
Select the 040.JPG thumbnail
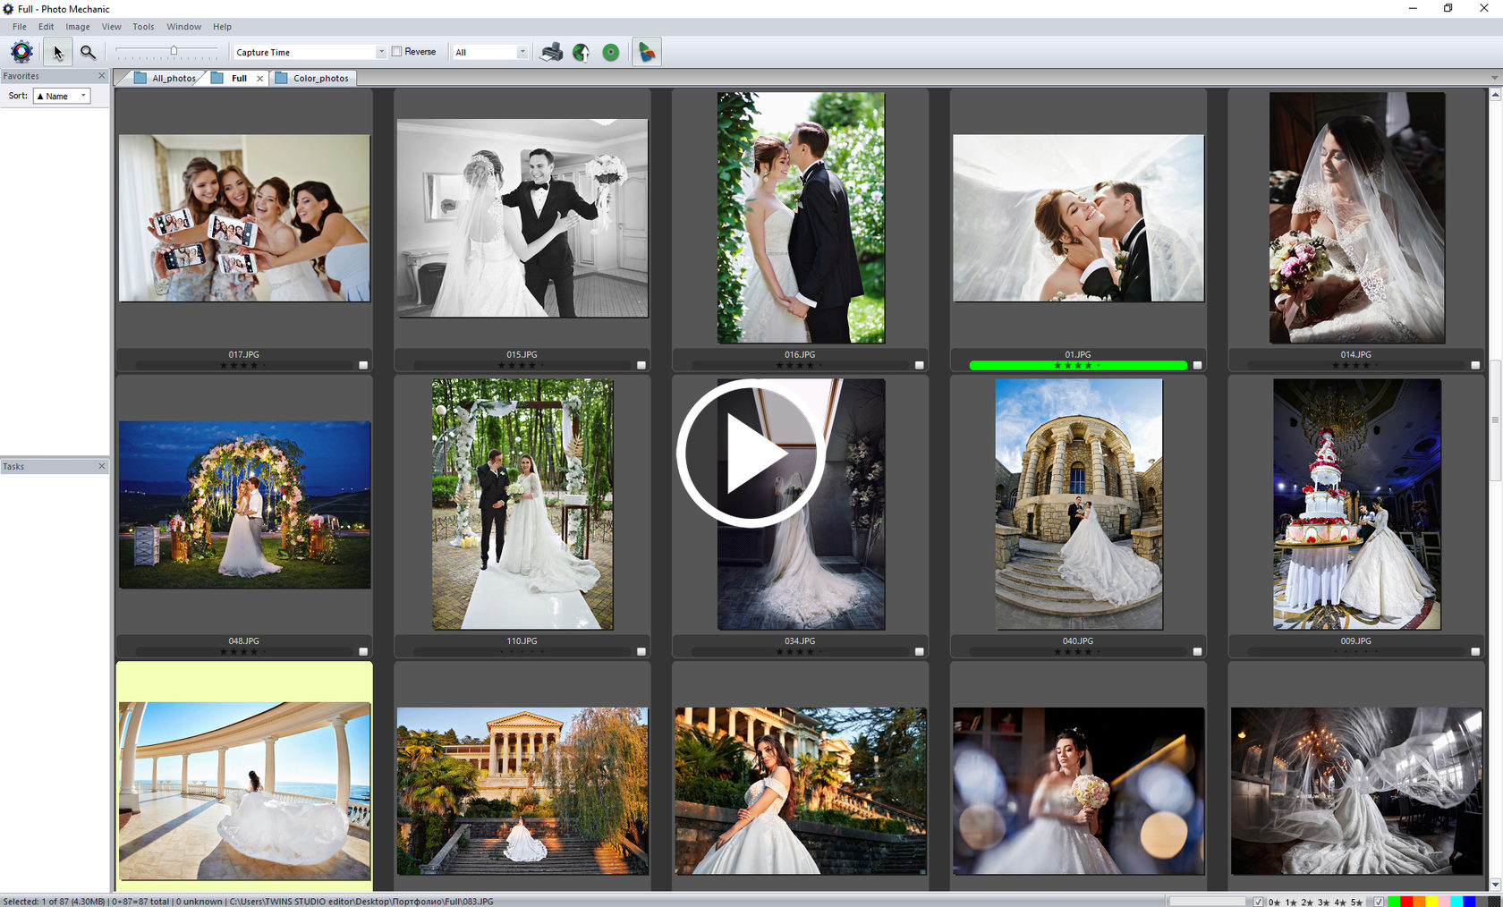point(1078,504)
